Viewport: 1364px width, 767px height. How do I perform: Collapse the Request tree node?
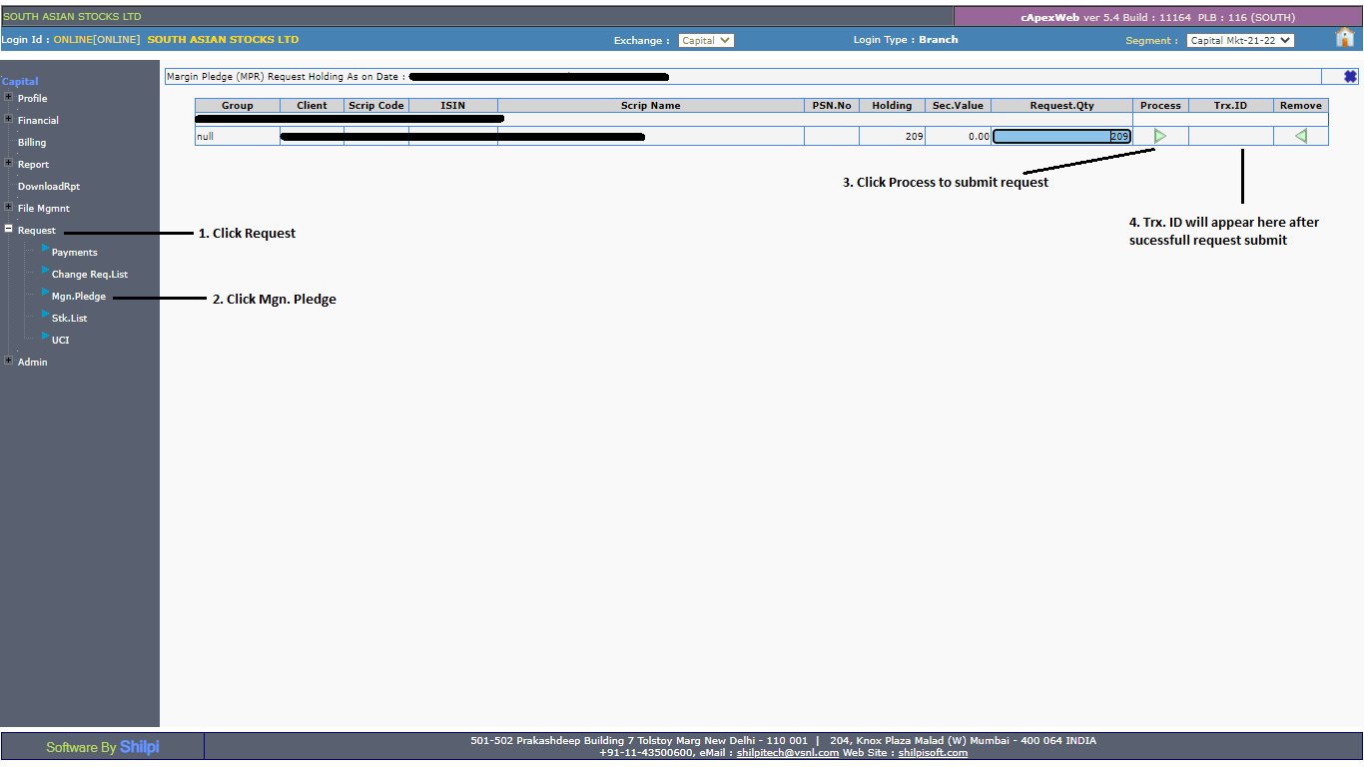[9, 230]
